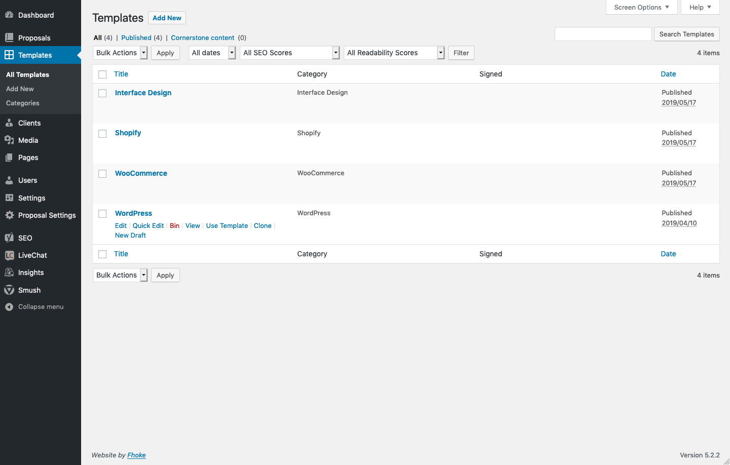This screenshot has height=465, width=730.
Task: Select Add New in Templates submenu
Action: click(20, 89)
